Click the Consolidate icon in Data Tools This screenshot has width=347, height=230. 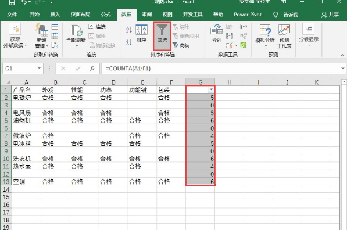click(244, 27)
